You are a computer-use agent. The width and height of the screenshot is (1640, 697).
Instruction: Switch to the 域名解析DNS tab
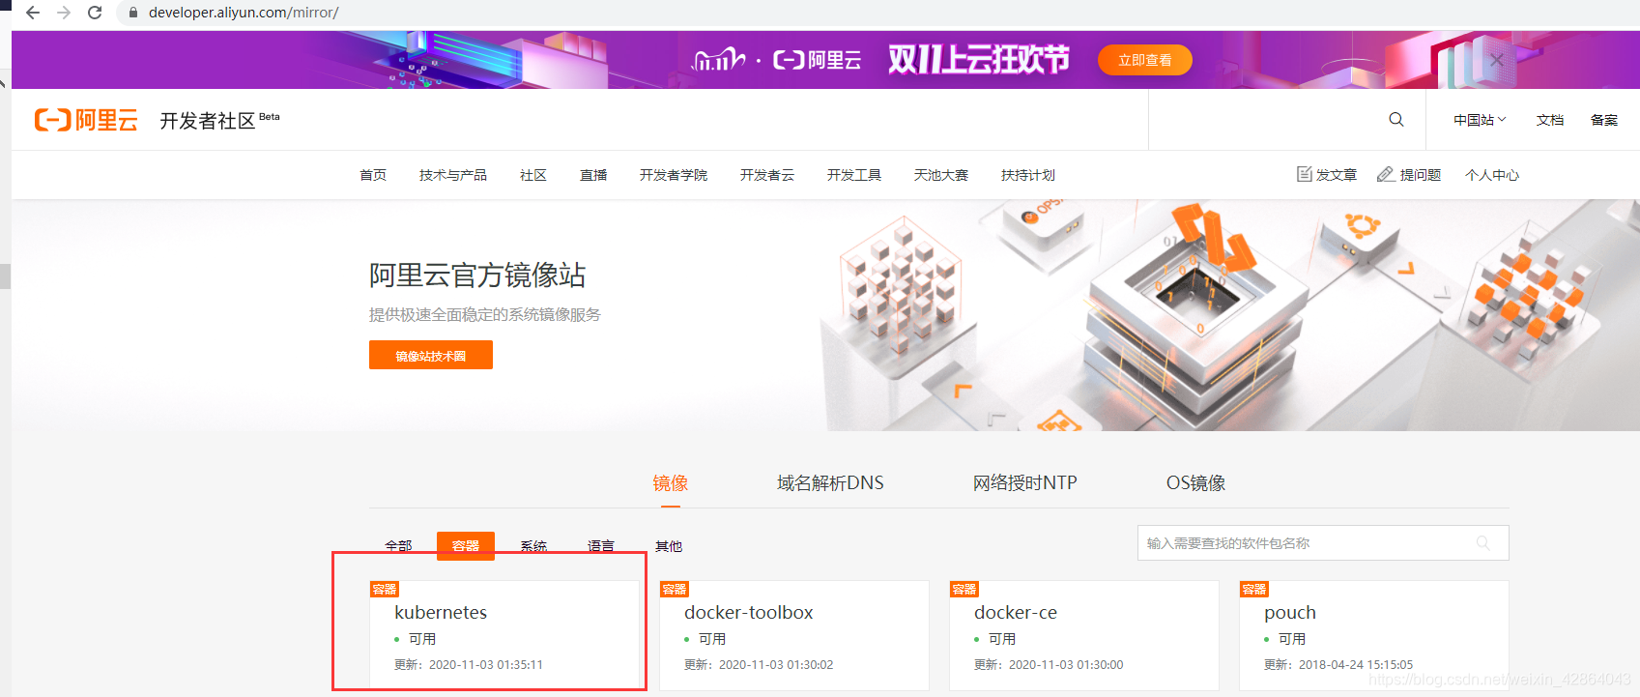(x=830, y=482)
